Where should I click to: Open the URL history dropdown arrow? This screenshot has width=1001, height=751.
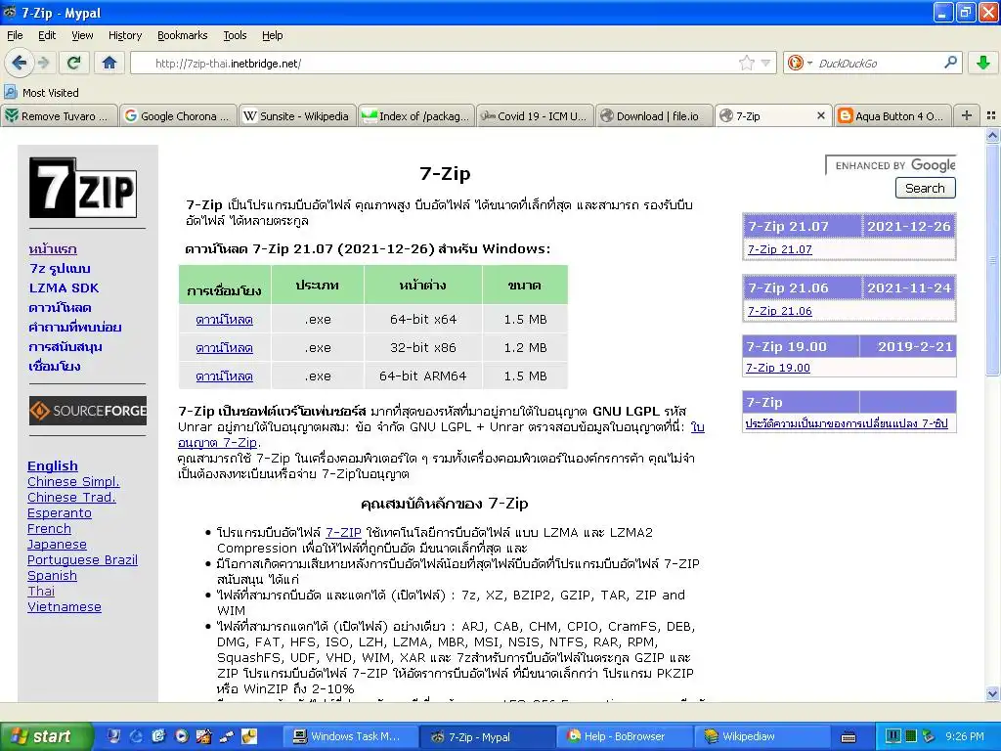tap(765, 63)
